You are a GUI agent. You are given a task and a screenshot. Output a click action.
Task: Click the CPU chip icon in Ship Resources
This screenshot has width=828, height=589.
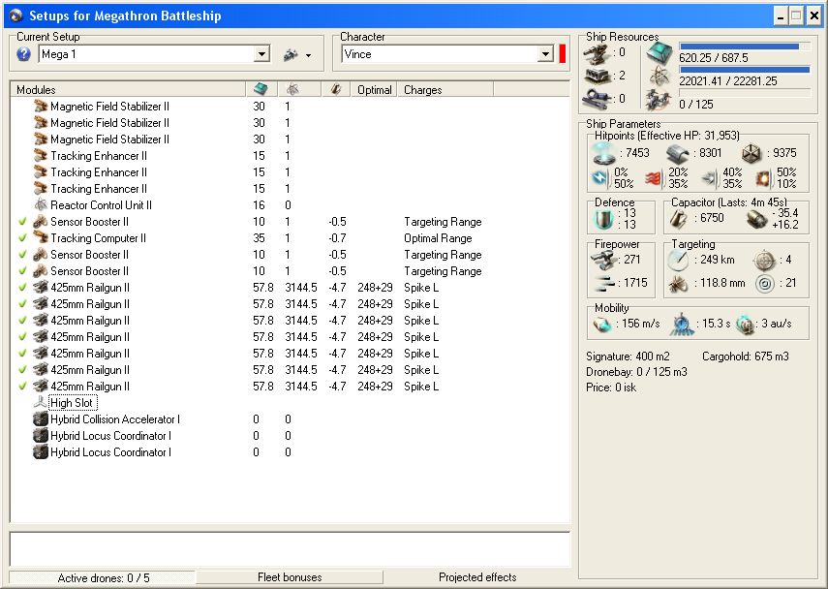click(x=659, y=53)
